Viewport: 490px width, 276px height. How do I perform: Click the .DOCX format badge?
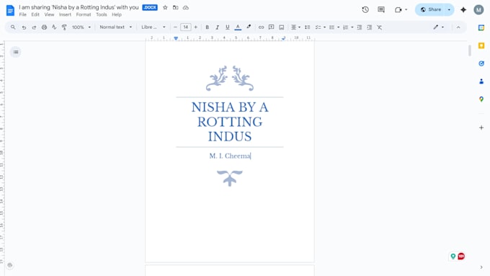(150, 7)
